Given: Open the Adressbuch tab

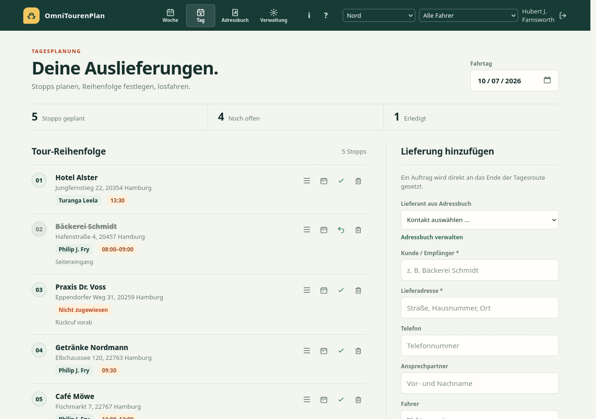Looking at the screenshot, I should [235, 15].
